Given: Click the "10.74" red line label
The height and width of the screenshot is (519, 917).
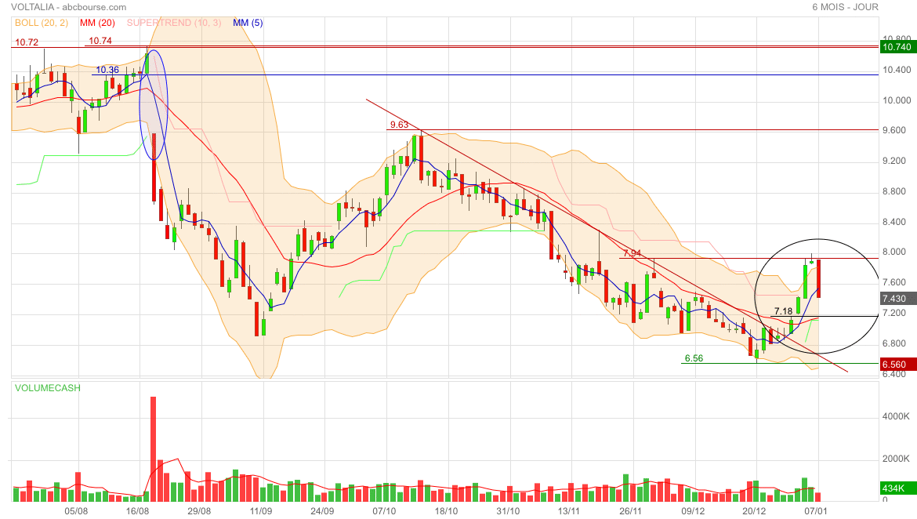Looking at the screenshot, I should (x=100, y=41).
